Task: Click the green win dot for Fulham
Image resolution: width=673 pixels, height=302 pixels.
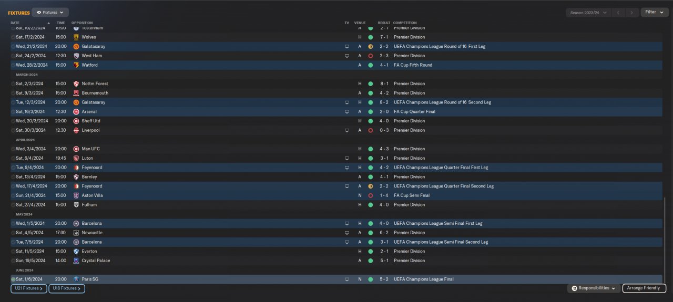Action: pyautogui.click(x=370, y=205)
